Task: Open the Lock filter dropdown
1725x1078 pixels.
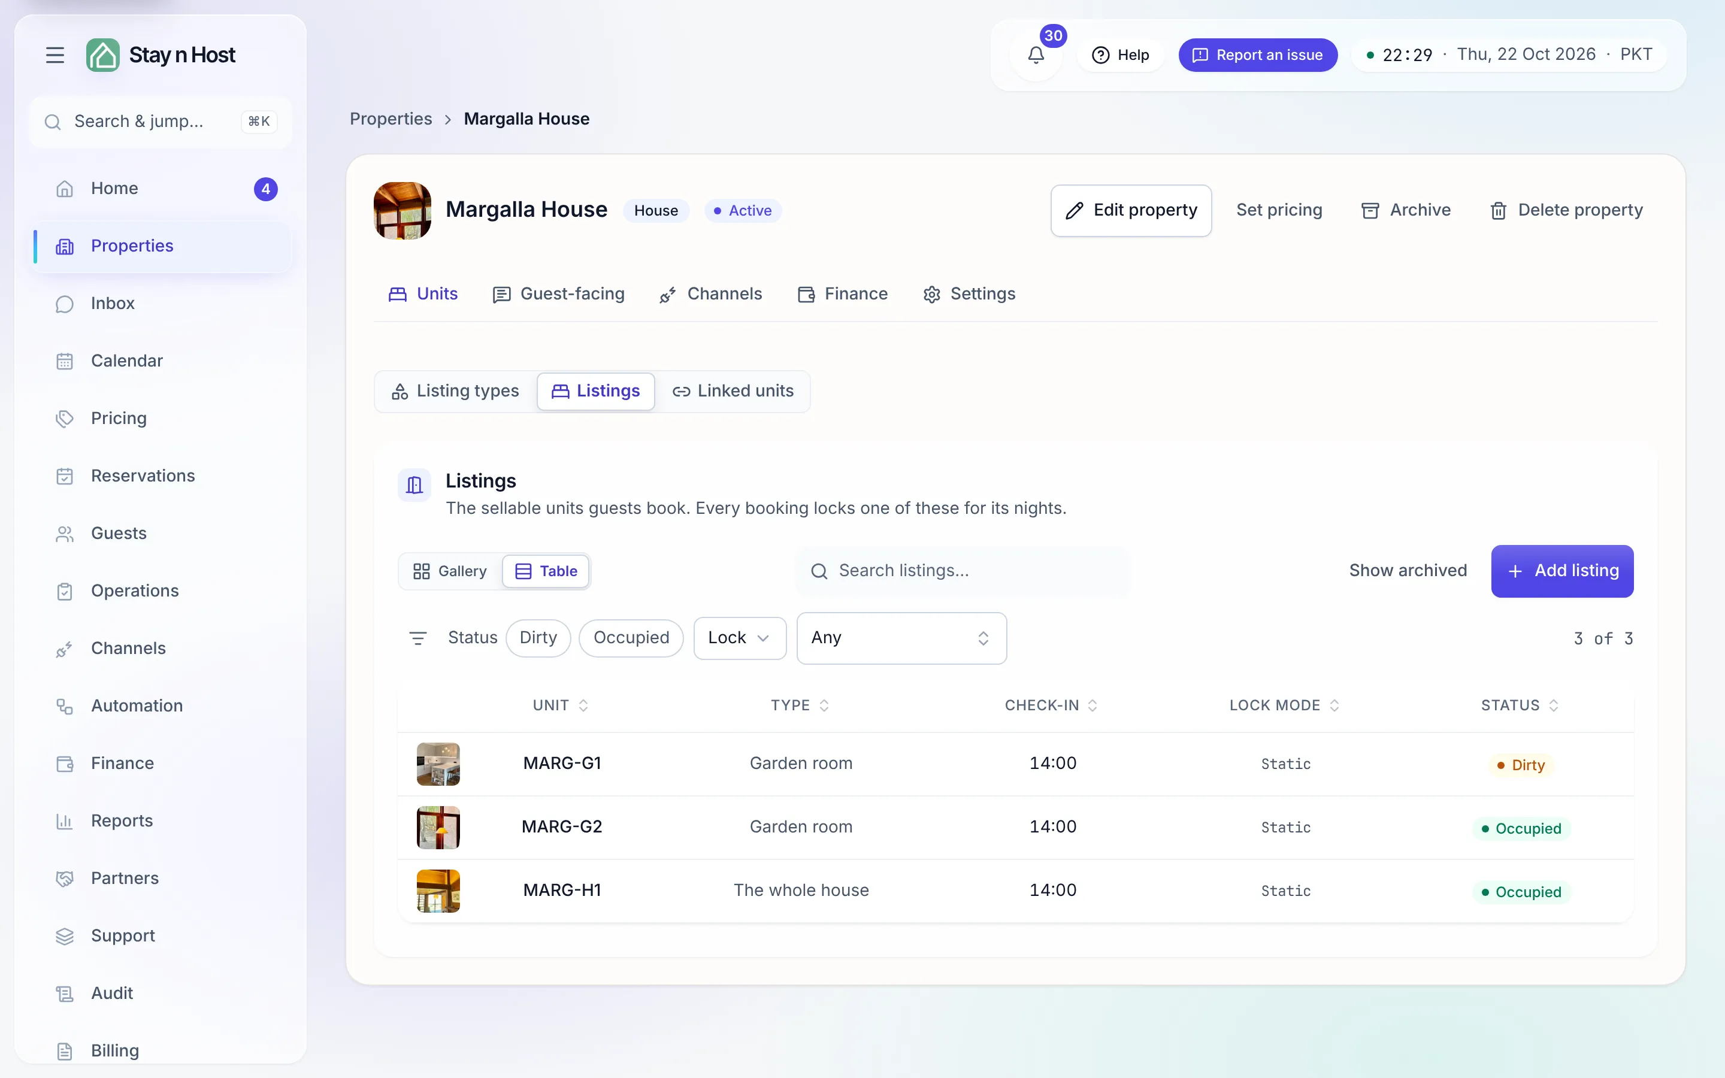Action: click(739, 638)
